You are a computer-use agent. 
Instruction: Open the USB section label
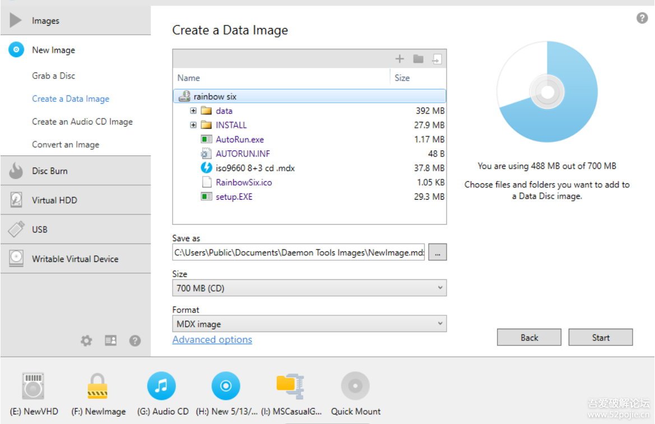pyautogui.click(x=40, y=229)
